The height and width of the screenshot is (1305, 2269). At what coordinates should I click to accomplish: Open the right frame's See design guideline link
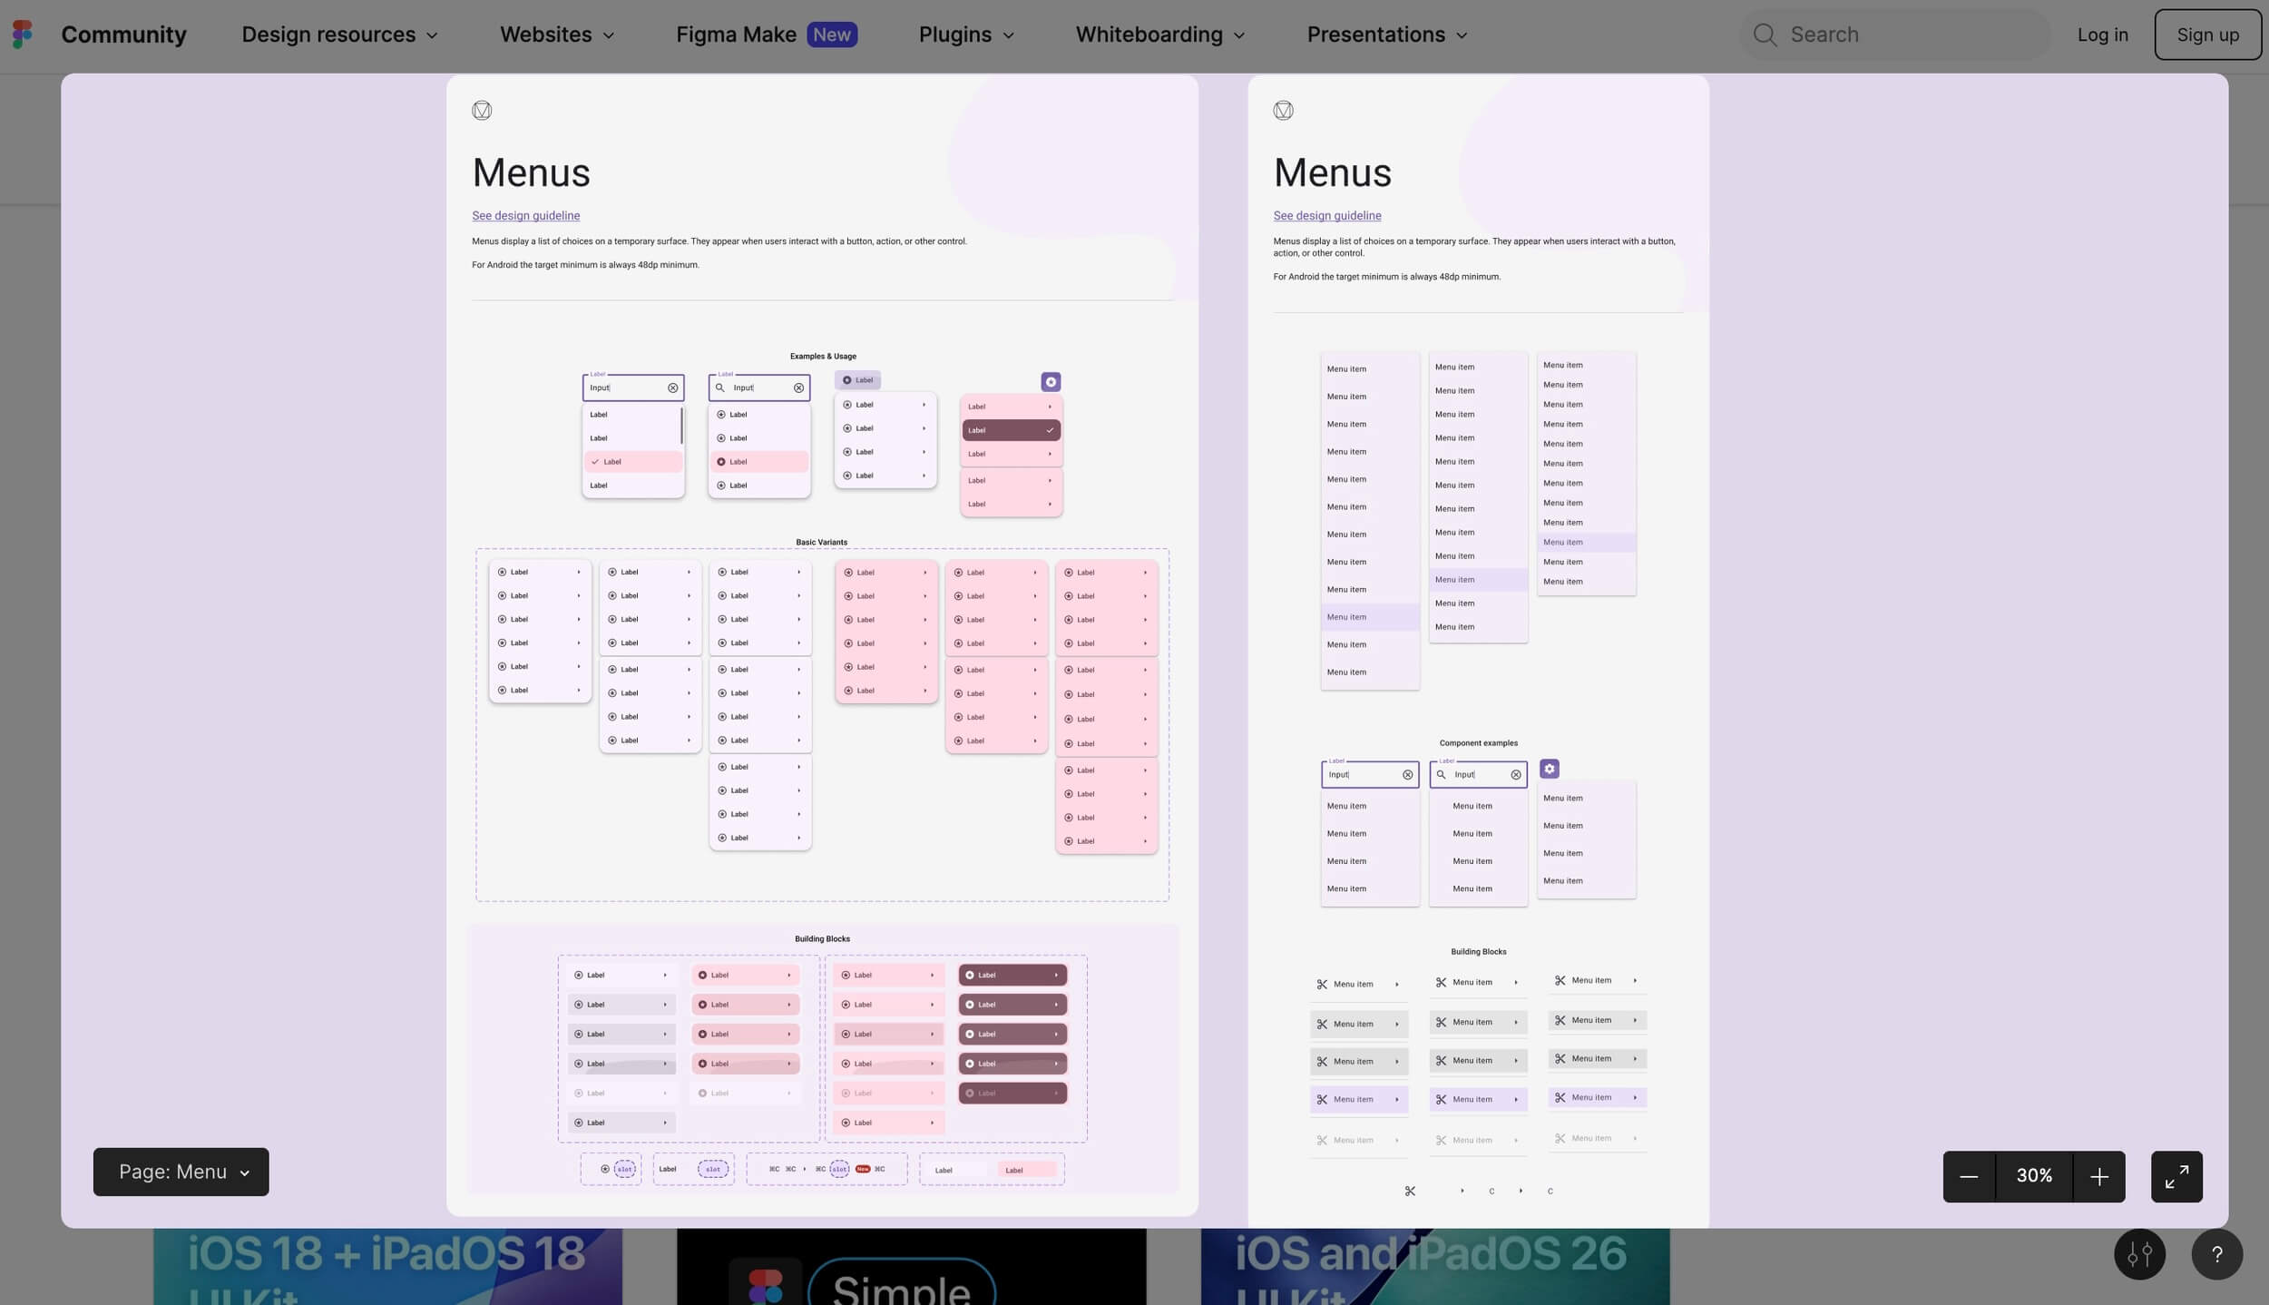(x=1326, y=216)
